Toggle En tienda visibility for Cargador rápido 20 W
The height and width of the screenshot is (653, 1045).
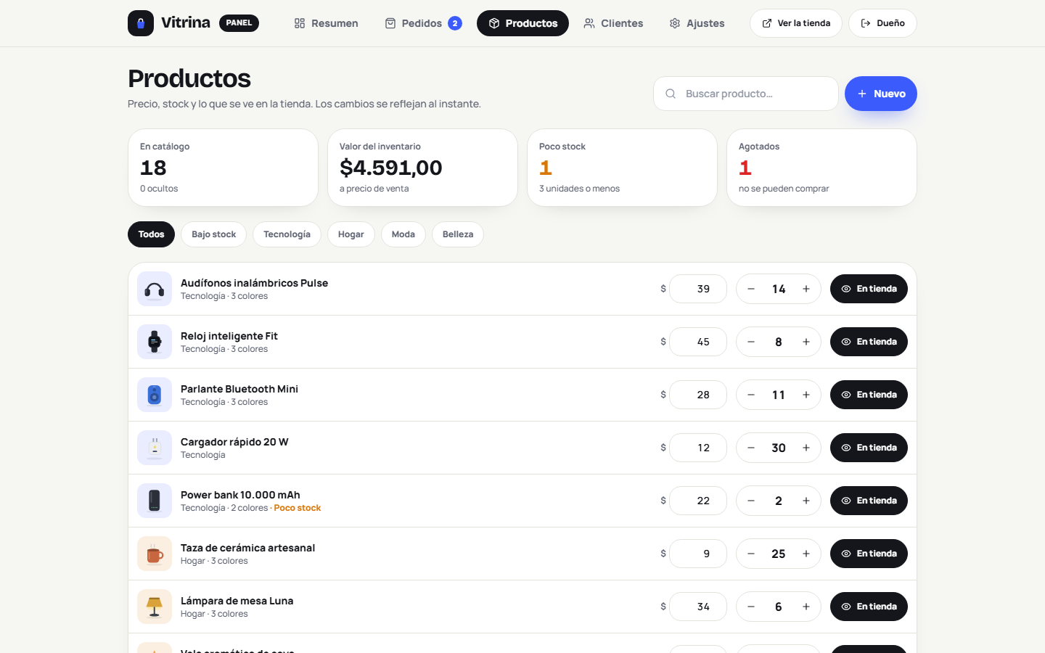pos(869,448)
